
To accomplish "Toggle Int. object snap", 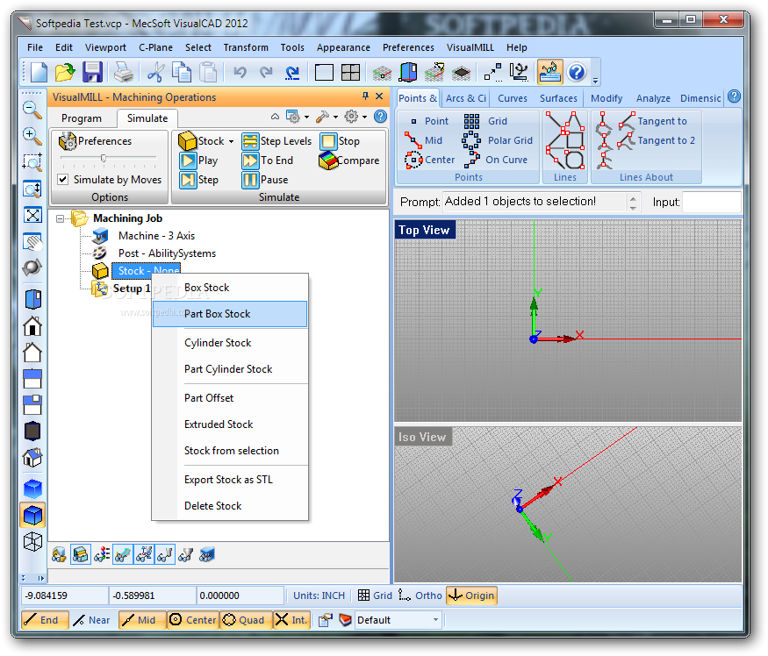I will (x=291, y=620).
